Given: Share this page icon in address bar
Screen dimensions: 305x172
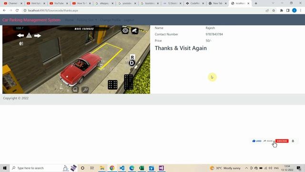Looking at the screenshot, I should [x=267, y=11].
